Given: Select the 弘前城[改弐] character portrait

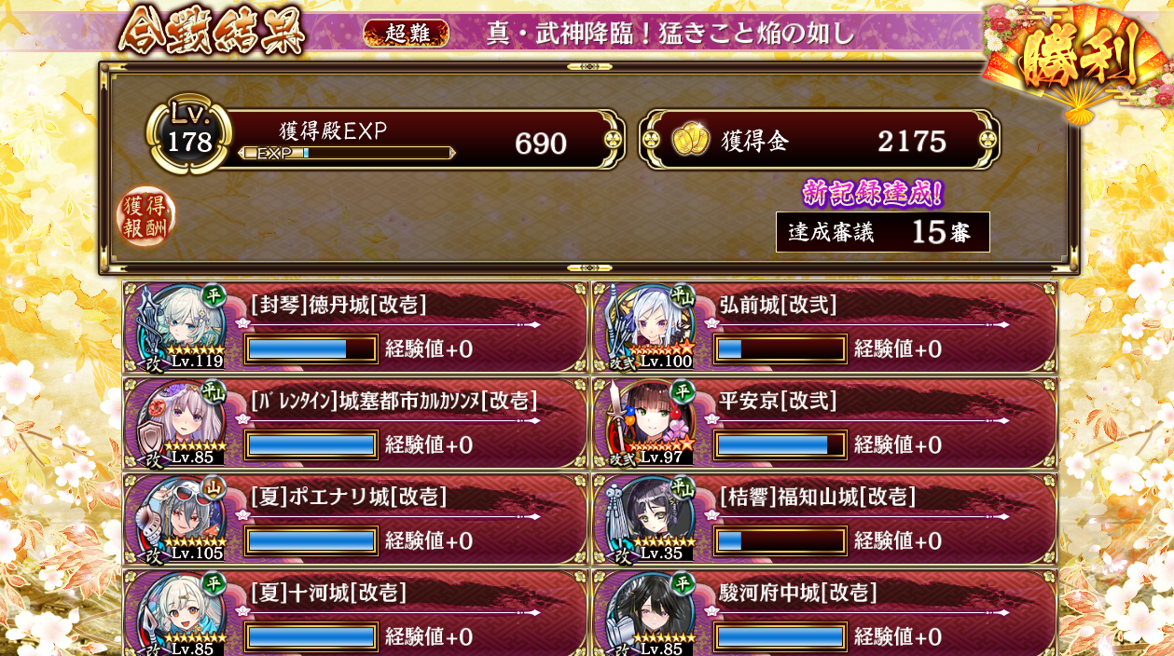Looking at the screenshot, I should pyautogui.click(x=647, y=327).
